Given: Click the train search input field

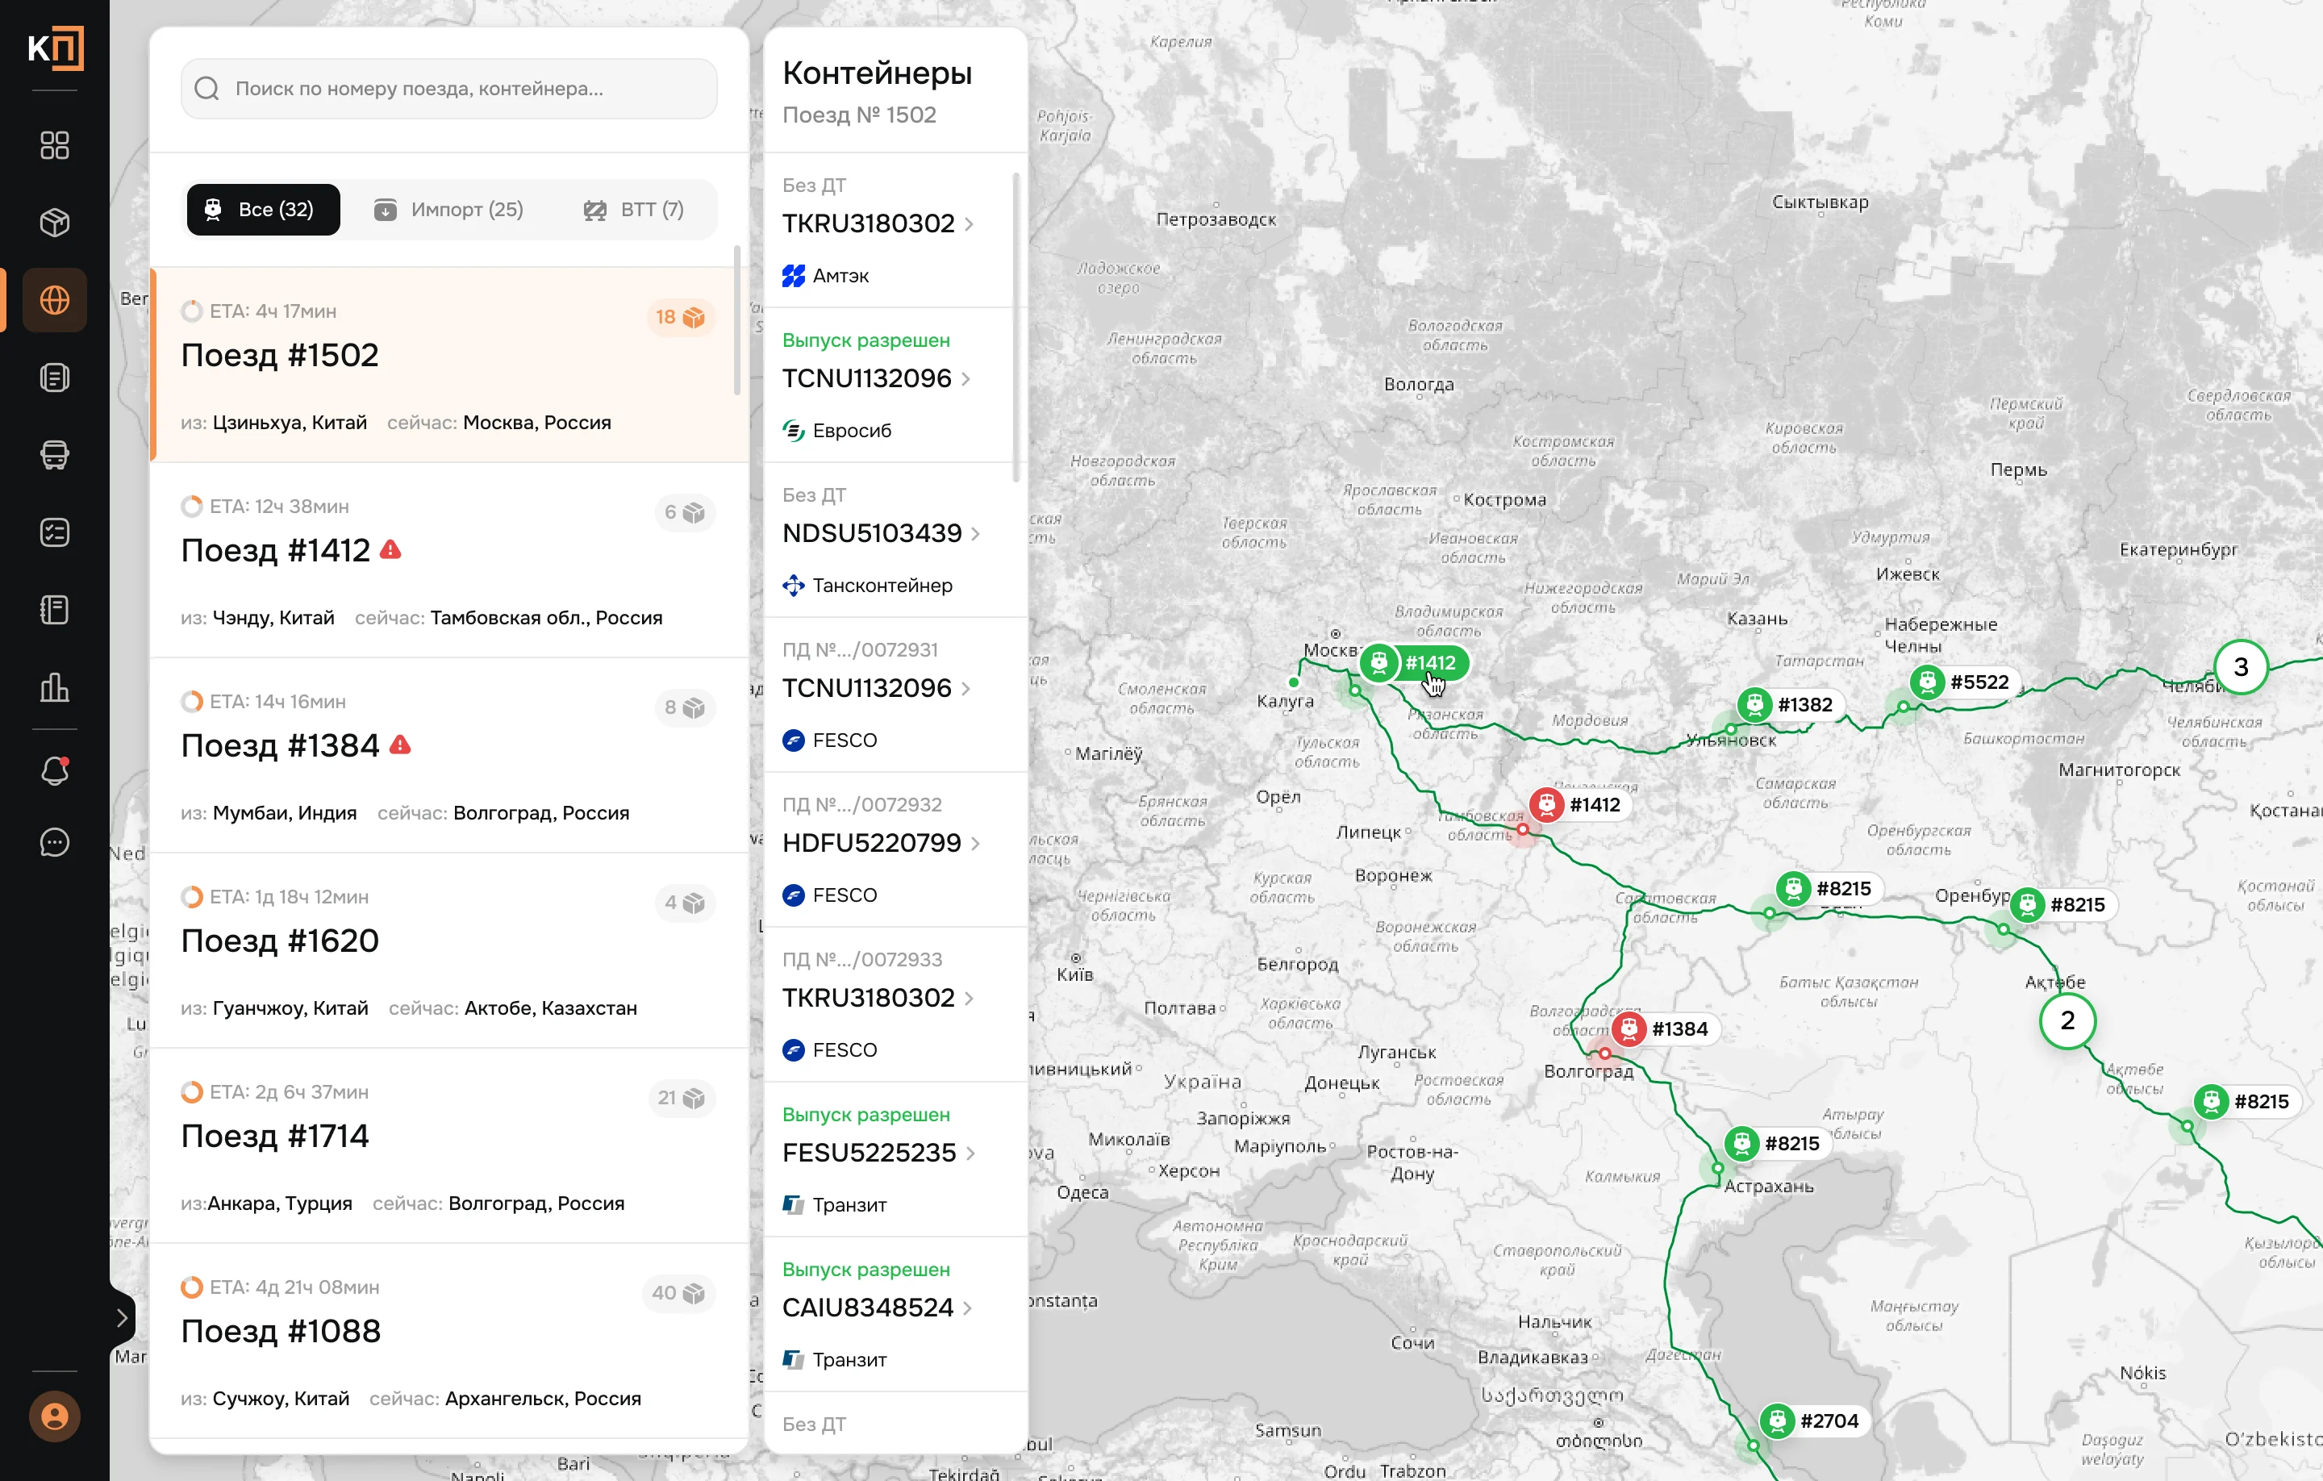Looking at the screenshot, I should [448, 89].
